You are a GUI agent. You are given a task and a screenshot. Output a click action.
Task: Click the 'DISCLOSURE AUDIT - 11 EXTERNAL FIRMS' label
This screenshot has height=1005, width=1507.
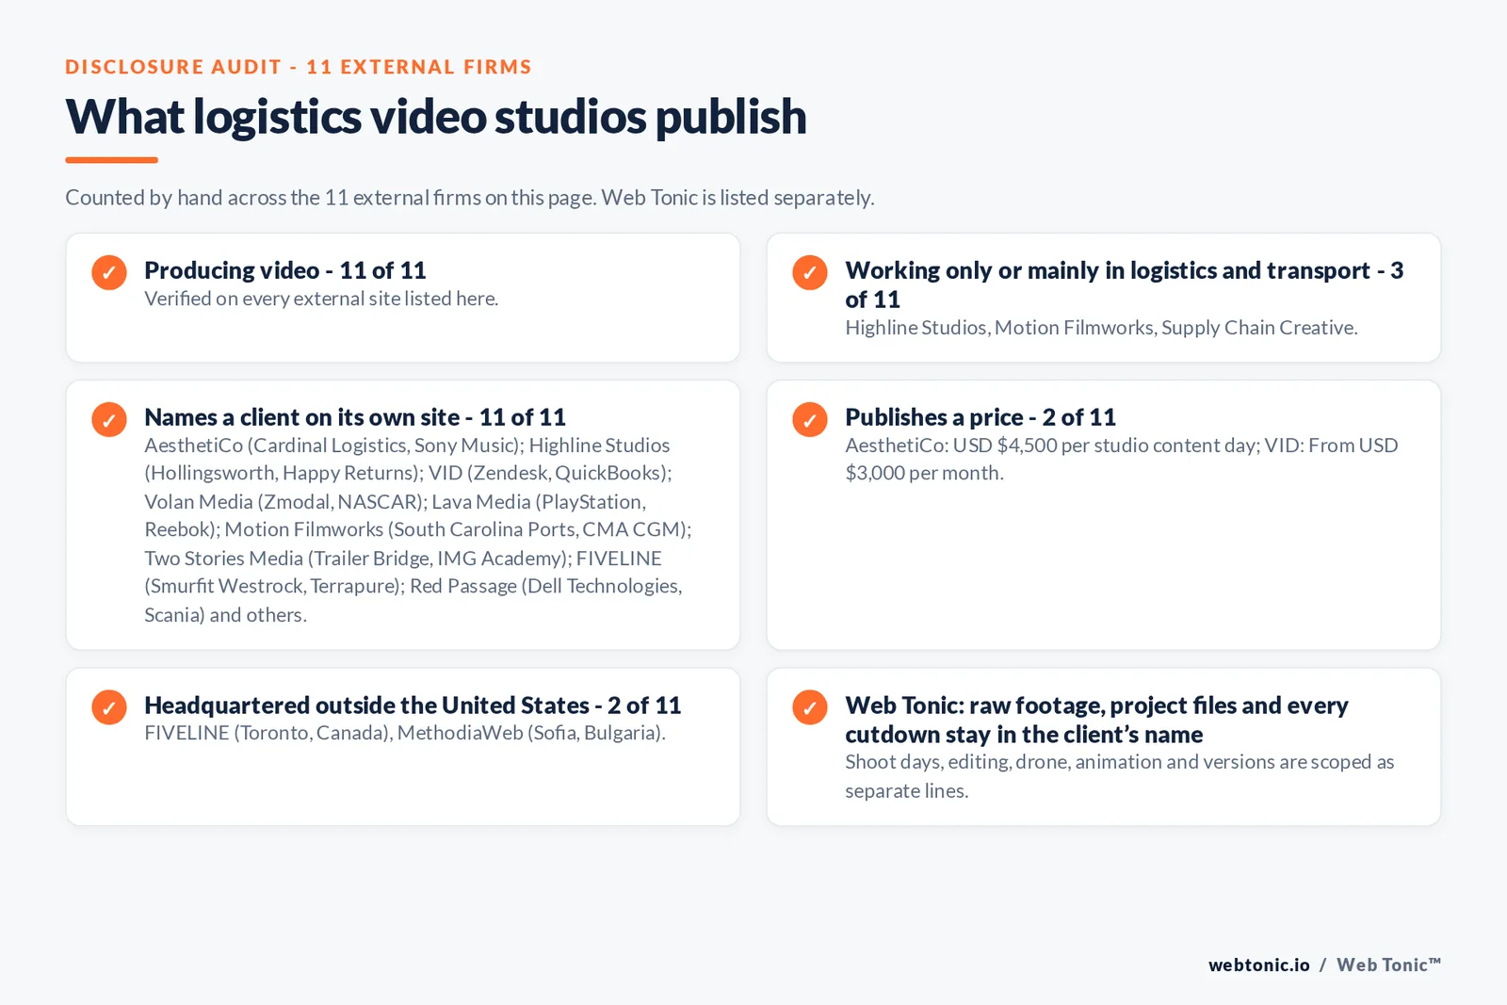click(299, 67)
